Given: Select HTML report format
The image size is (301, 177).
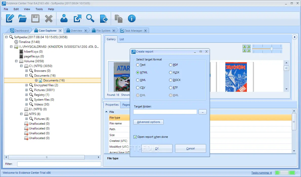Looking at the screenshot, I should (x=138, y=72).
